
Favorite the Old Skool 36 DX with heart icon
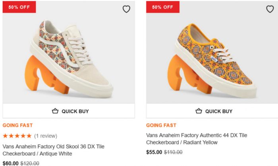126,9
